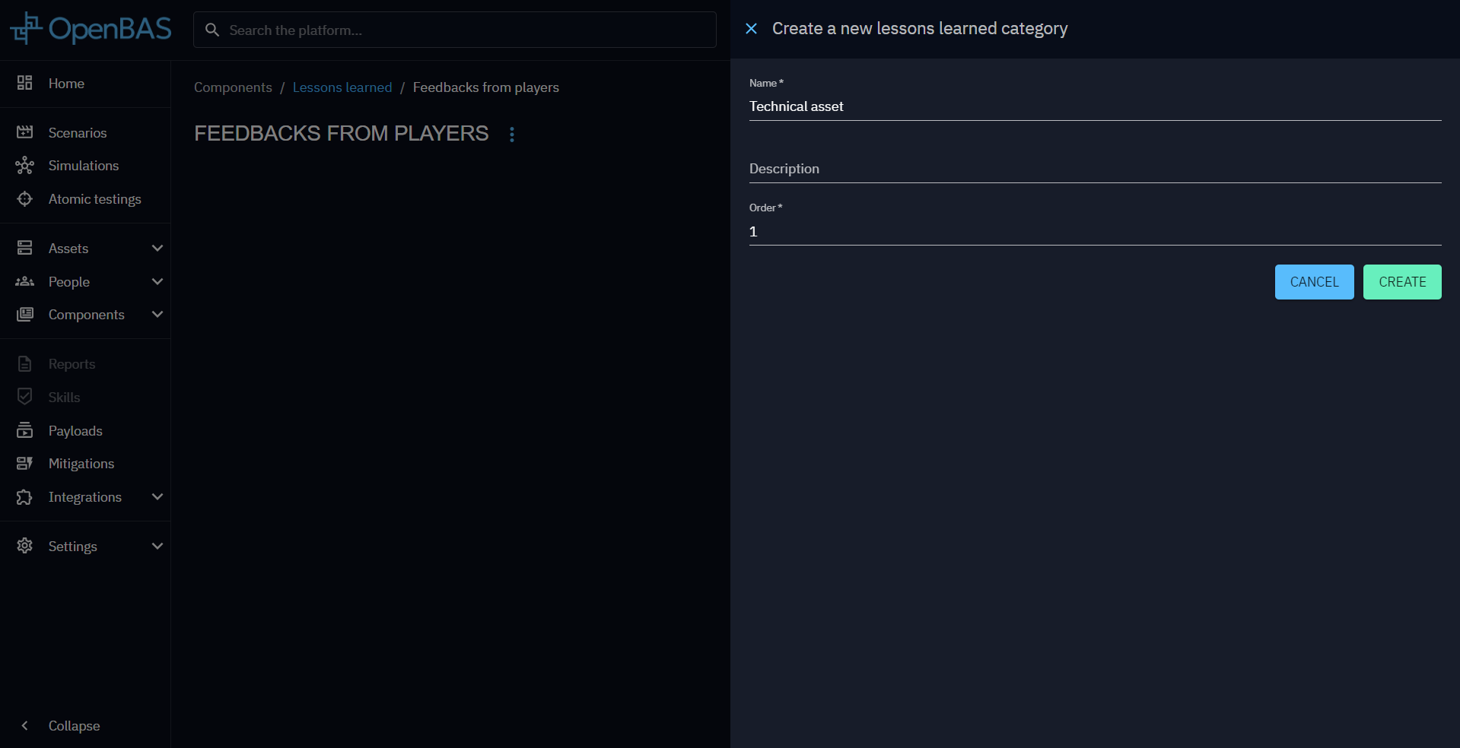
Task: Expand the Components submenu chevron
Action: pos(157,315)
